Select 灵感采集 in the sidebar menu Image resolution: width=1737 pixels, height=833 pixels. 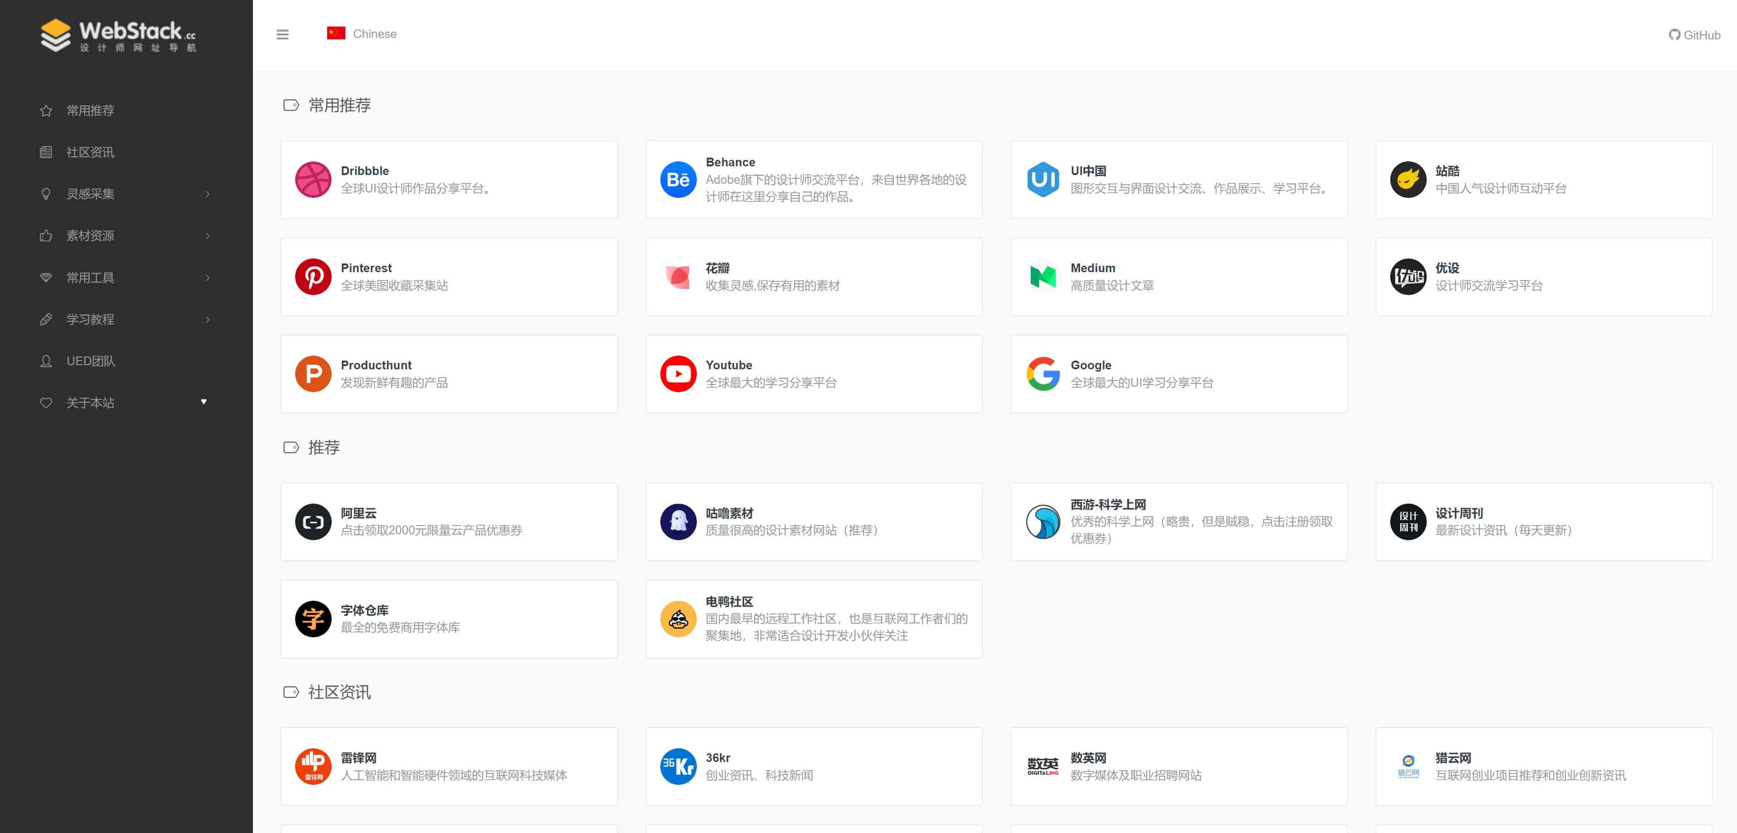pos(90,194)
